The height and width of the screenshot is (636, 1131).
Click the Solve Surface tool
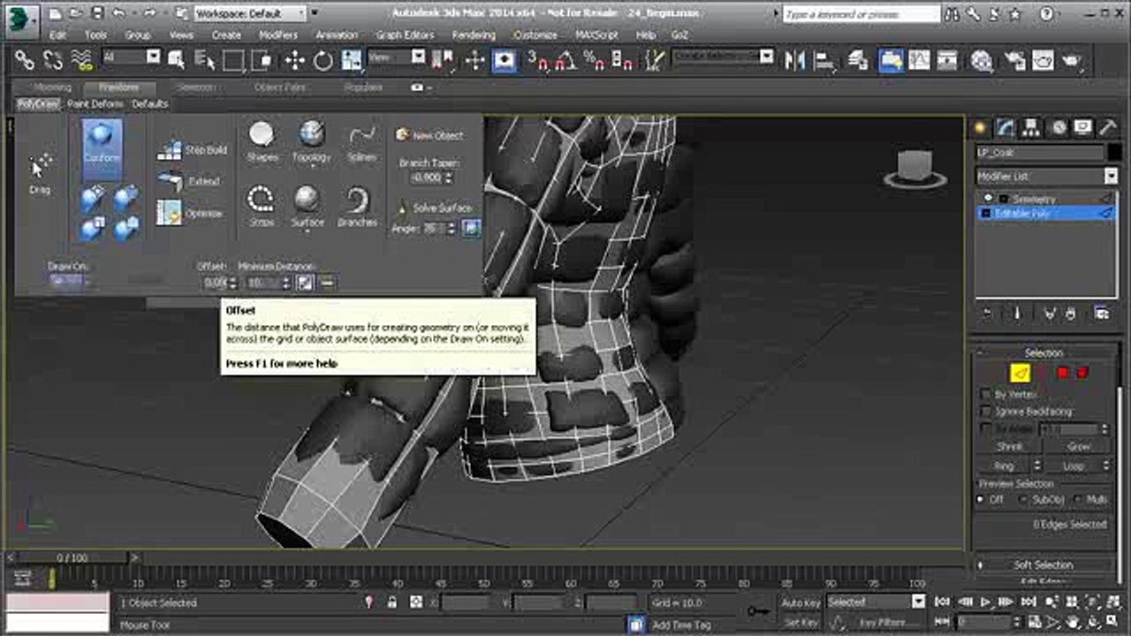[x=434, y=208]
